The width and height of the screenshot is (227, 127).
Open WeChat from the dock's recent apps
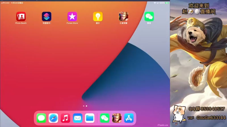pyautogui.click(x=104, y=118)
